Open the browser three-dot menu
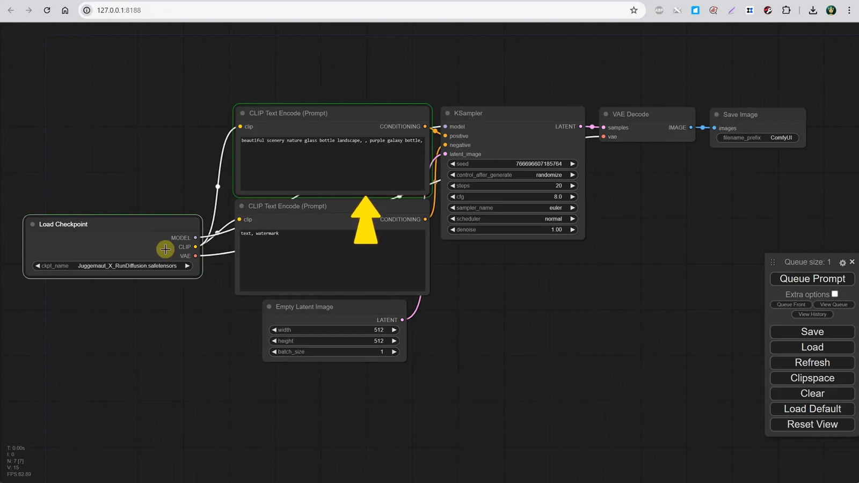 [x=849, y=10]
